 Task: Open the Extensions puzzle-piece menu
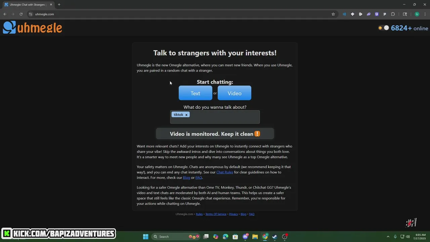coord(393,14)
